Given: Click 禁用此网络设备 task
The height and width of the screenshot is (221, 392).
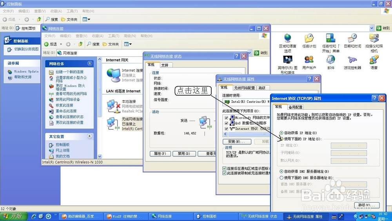Looking at the screenshot, I should coord(68,100).
